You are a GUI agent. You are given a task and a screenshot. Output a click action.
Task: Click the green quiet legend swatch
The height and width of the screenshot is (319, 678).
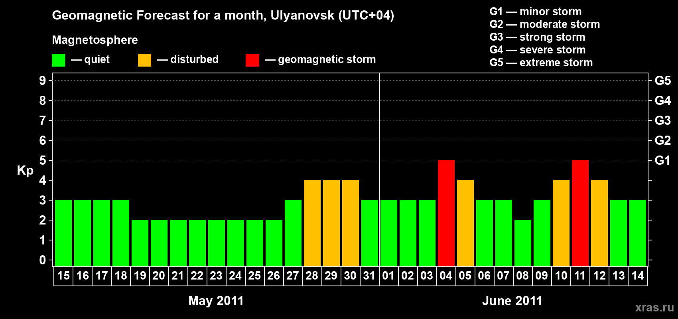(59, 60)
